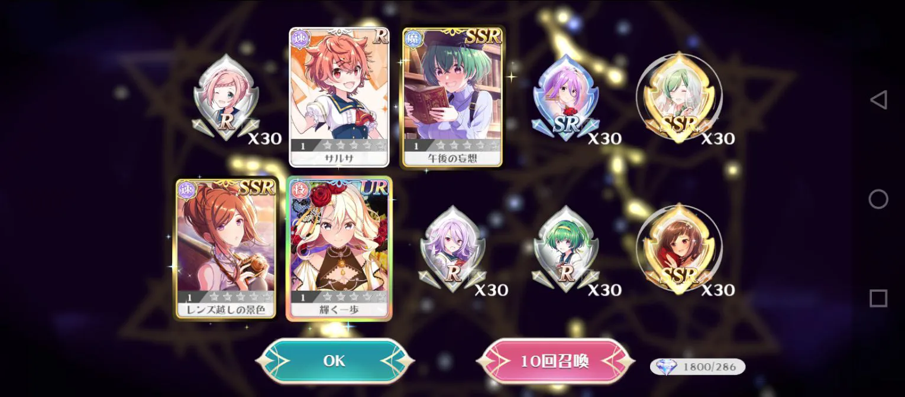The image size is (905, 397).
Task: Tap the lavender-haired R crystal badge
Action: [452, 249]
